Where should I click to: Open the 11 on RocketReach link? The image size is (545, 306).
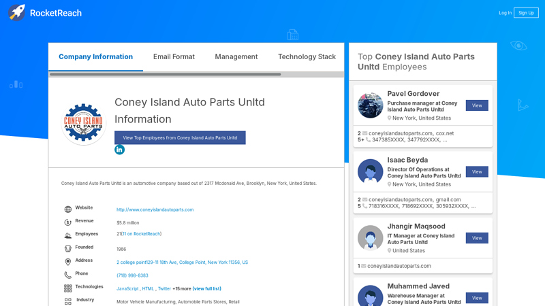[142, 234]
